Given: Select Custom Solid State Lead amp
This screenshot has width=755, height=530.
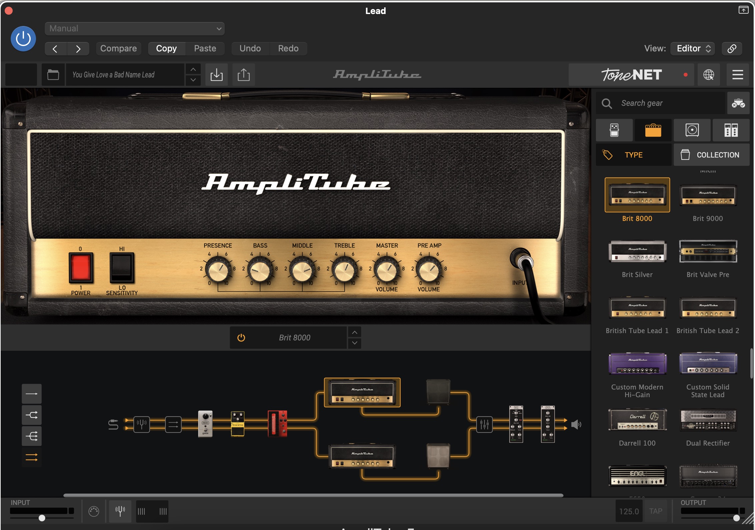Looking at the screenshot, I should (708, 363).
